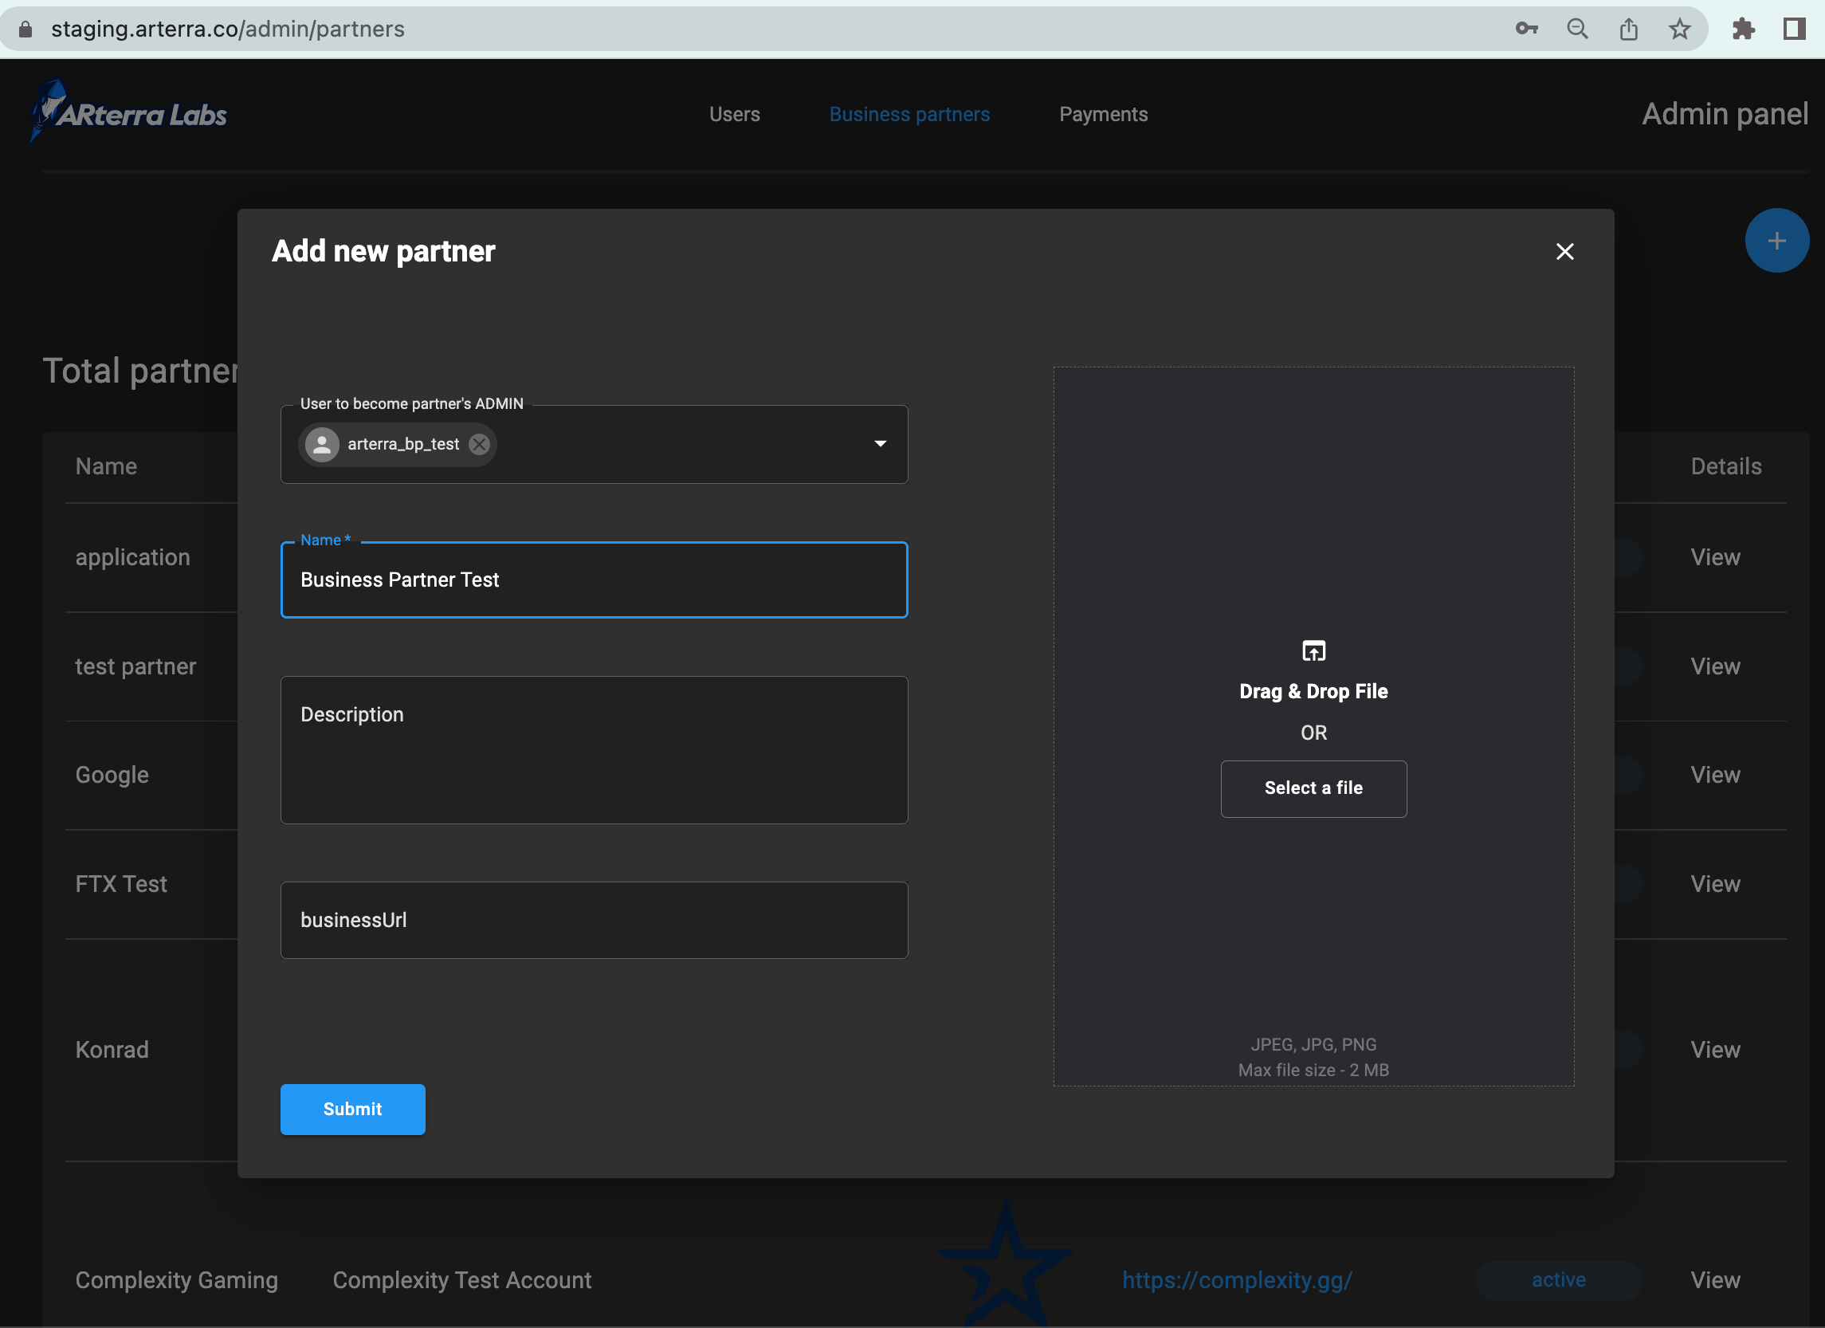Bookmark this page with the star icon
Screen dimensions: 1825x1328
point(1679,29)
